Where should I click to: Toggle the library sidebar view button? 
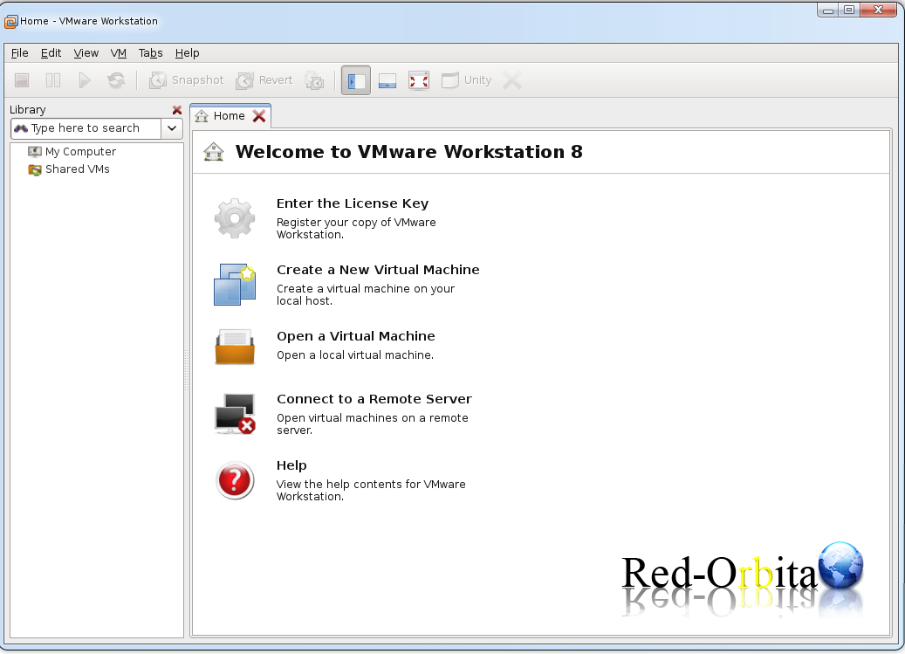355,80
